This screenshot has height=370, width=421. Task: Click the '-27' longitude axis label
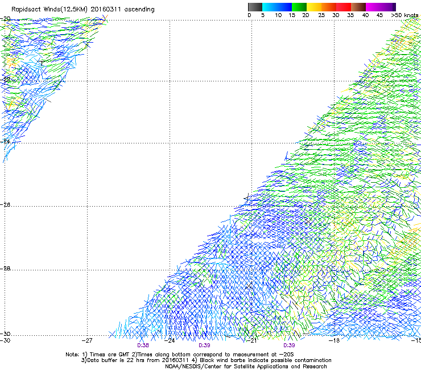[87, 340]
